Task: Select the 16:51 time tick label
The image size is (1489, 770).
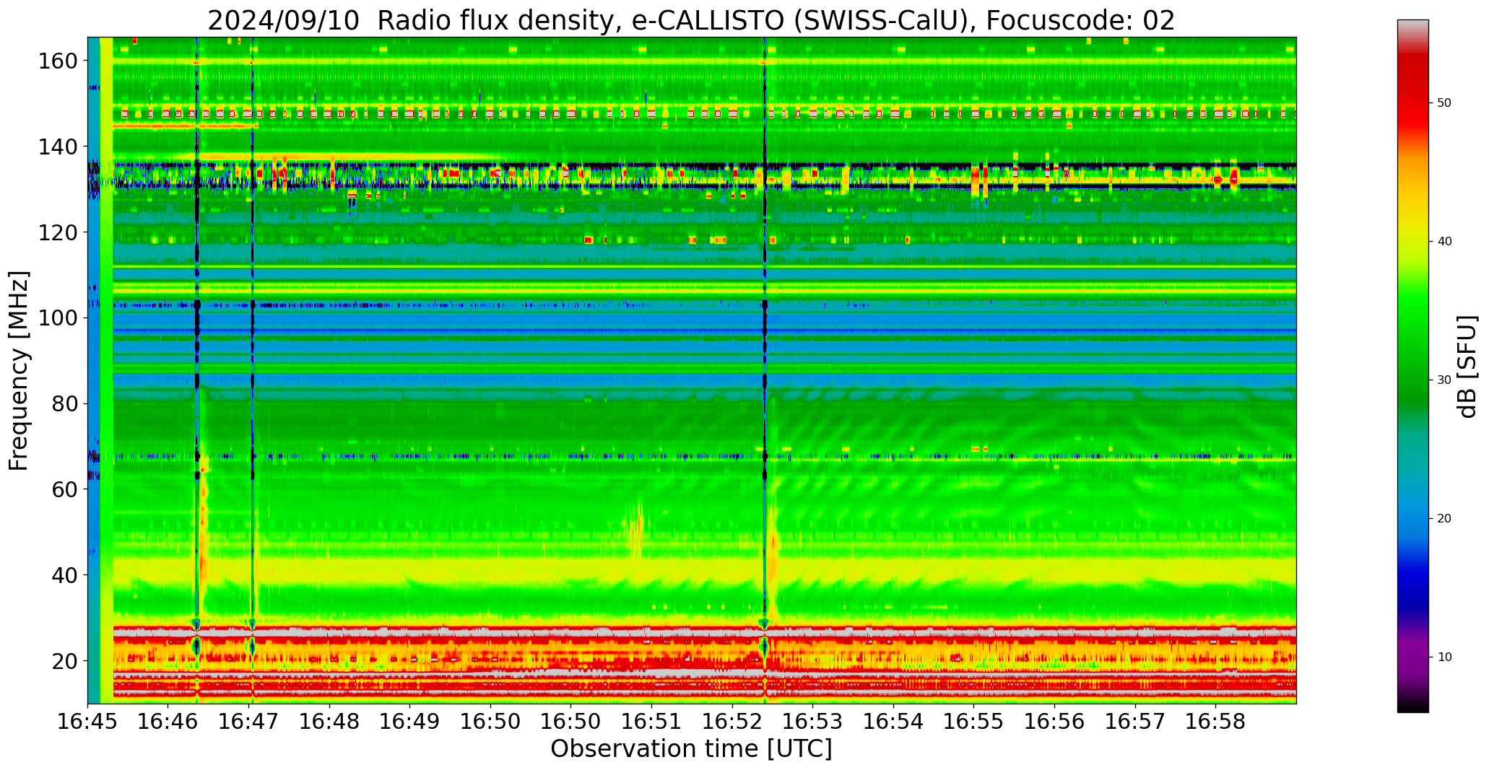Action: click(x=651, y=721)
